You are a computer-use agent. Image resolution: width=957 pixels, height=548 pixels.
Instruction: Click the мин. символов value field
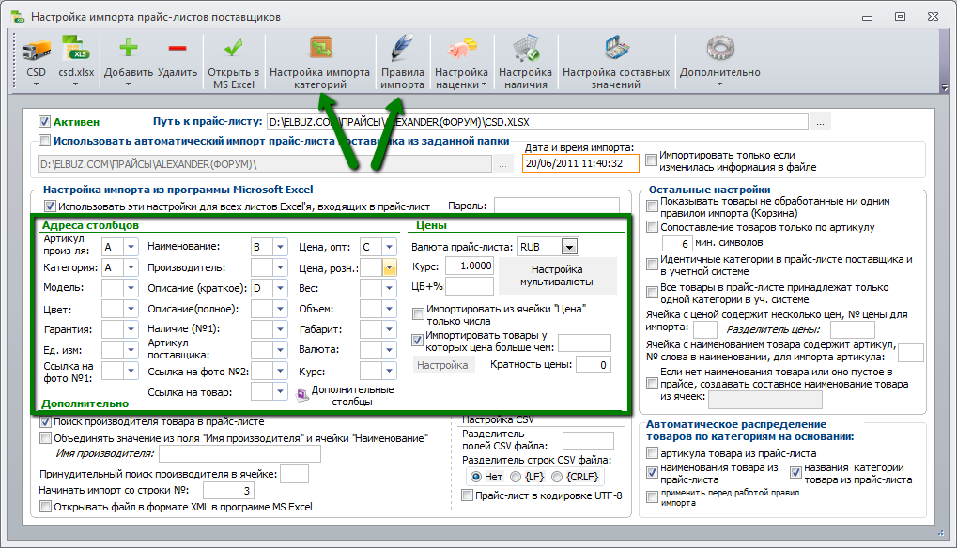(677, 243)
